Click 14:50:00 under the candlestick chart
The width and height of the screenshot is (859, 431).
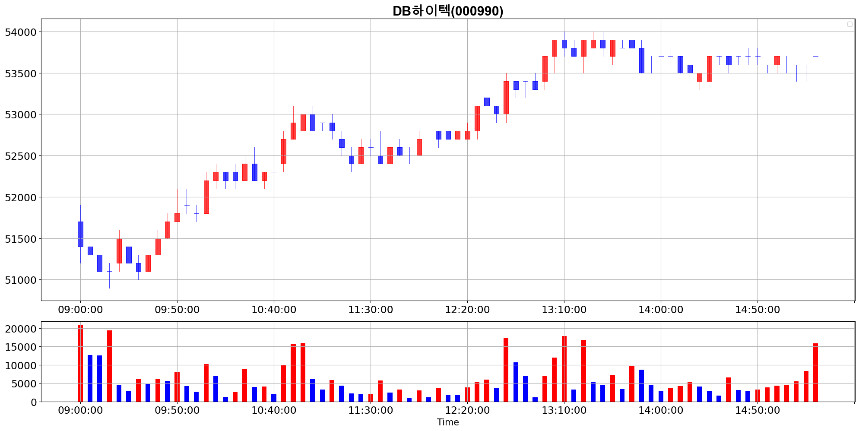(758, 310)
